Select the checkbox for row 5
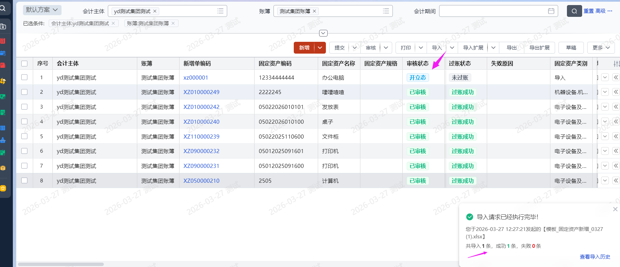This screenshot has width=620, height=267. 24,136
